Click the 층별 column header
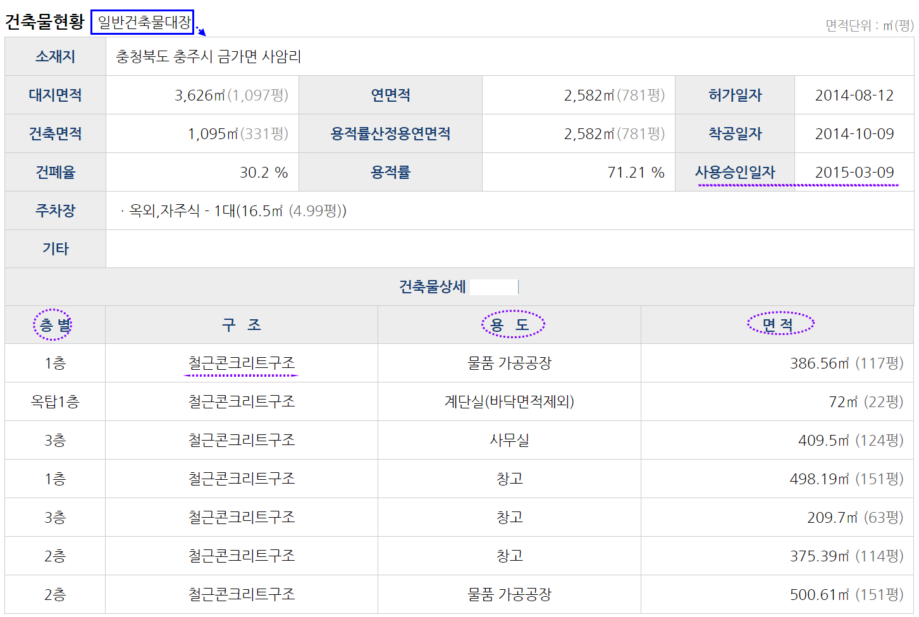The image size is (919, 617). pyautogui.click(x=55, y=325)
